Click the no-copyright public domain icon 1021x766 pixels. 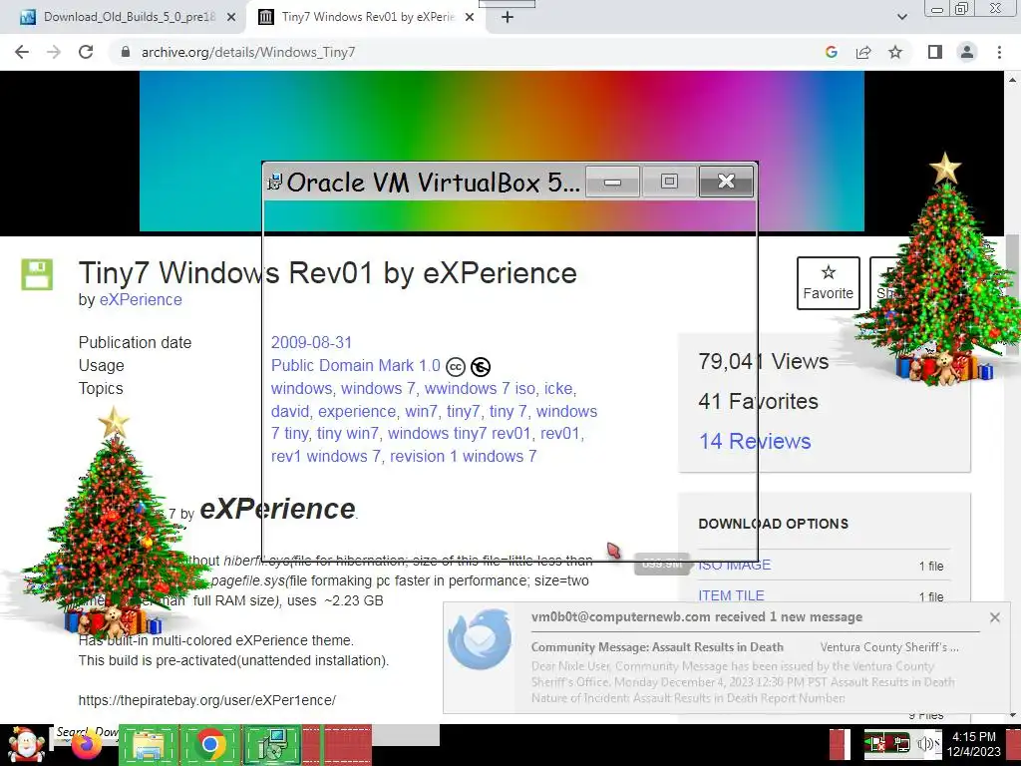point(481,367)
